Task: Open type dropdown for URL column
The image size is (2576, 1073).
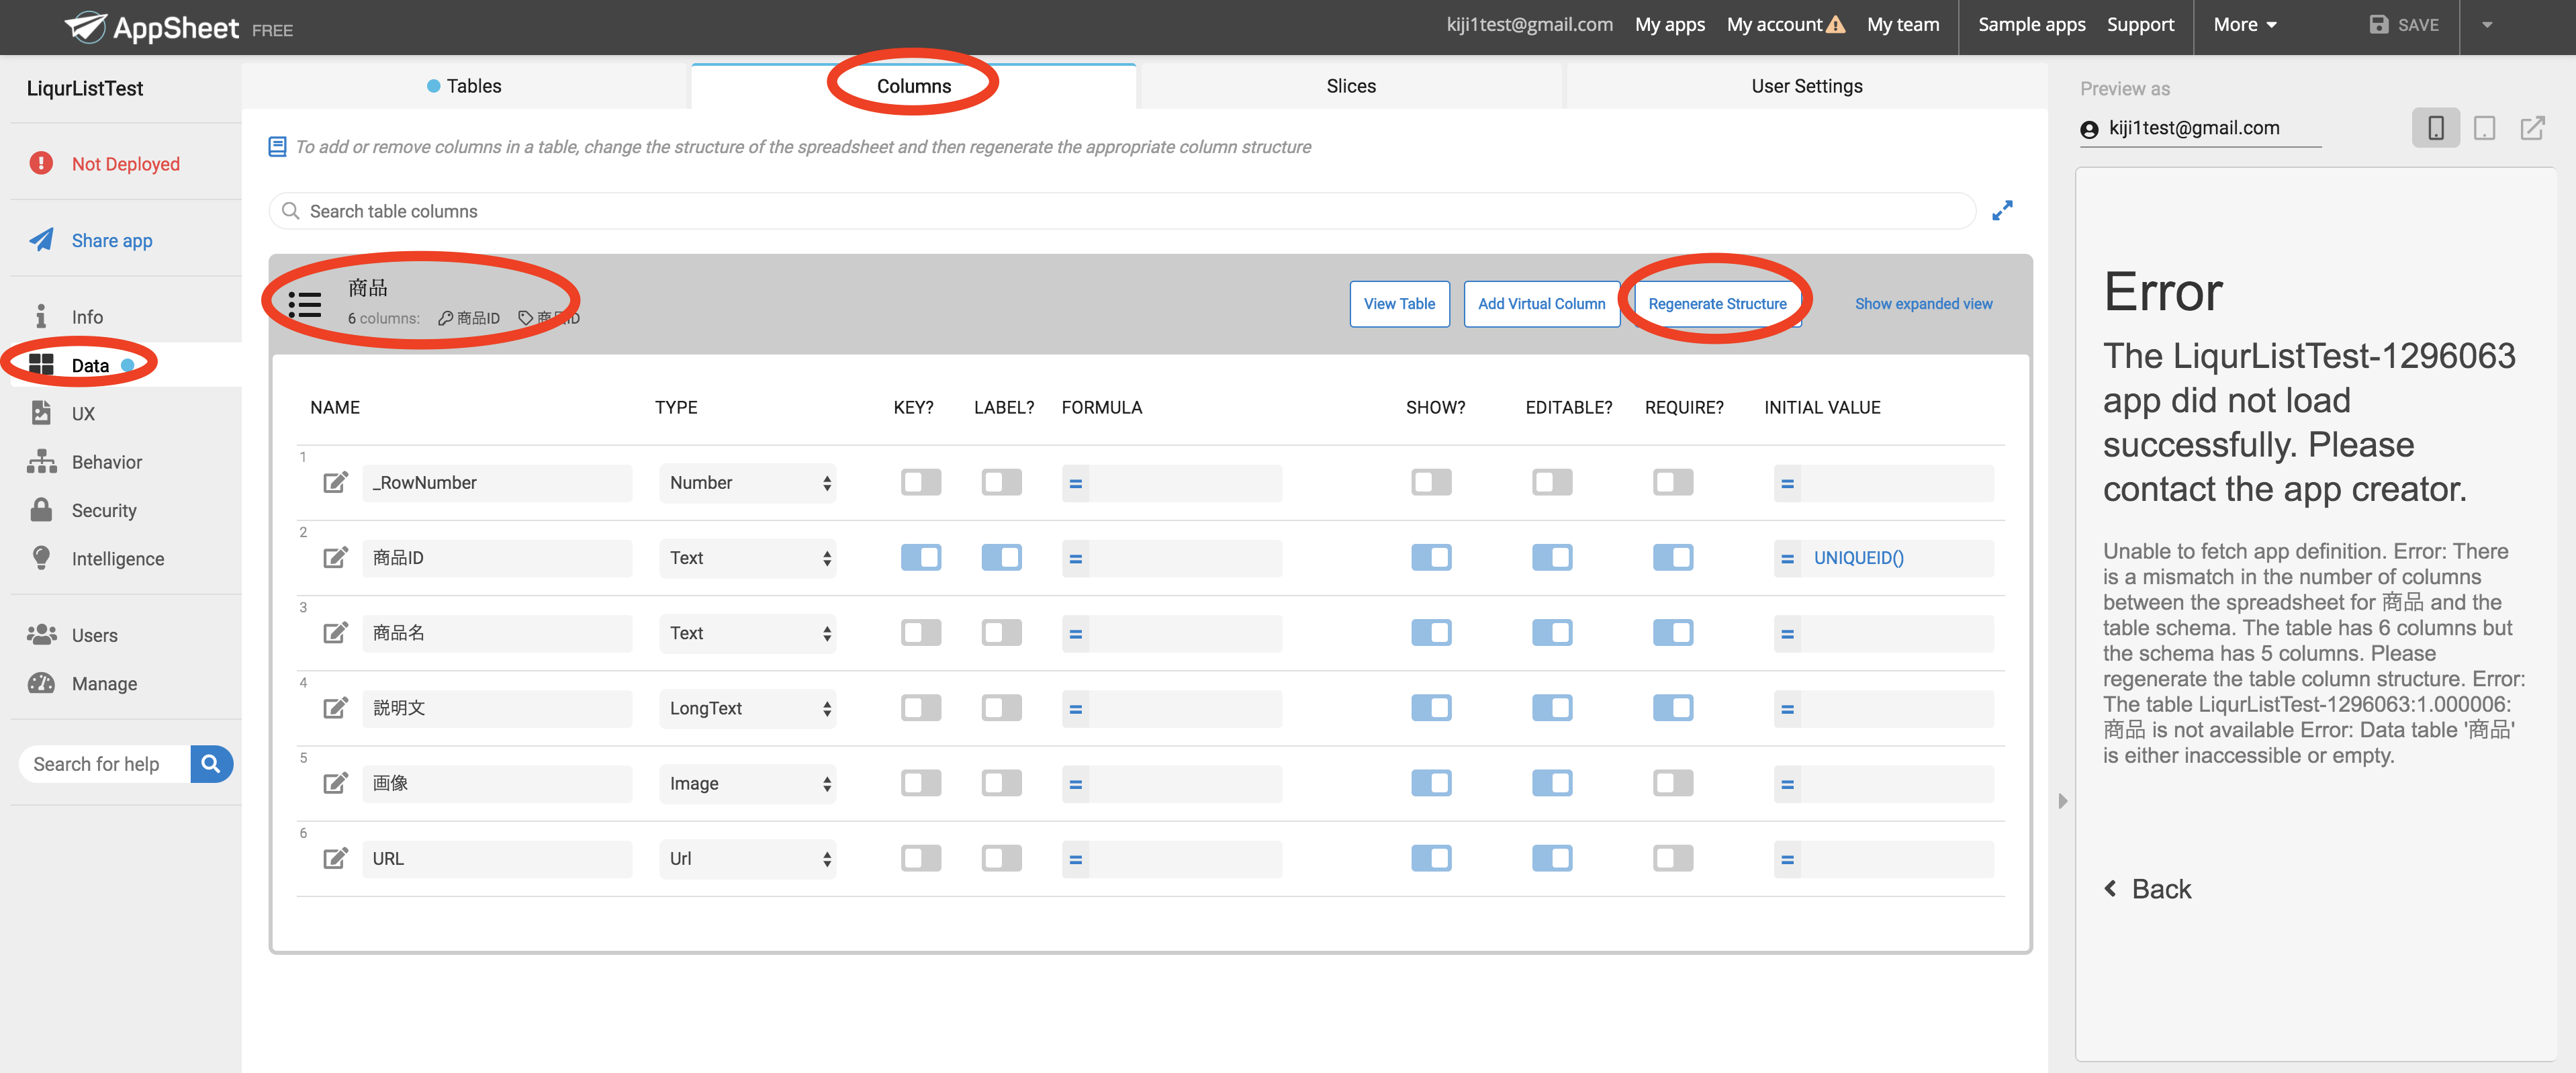Action: point(747,859)
